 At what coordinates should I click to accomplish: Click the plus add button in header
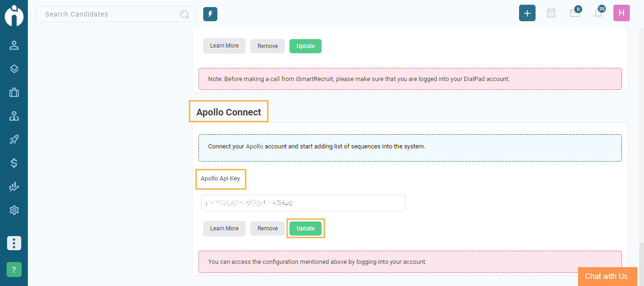click(x=527, y=13)
